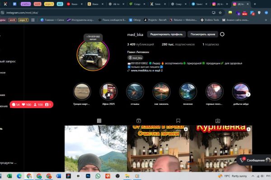Open the Сообщения messages popup
The width and height of the screenshot is (271, 180).
tap(254, 160)
